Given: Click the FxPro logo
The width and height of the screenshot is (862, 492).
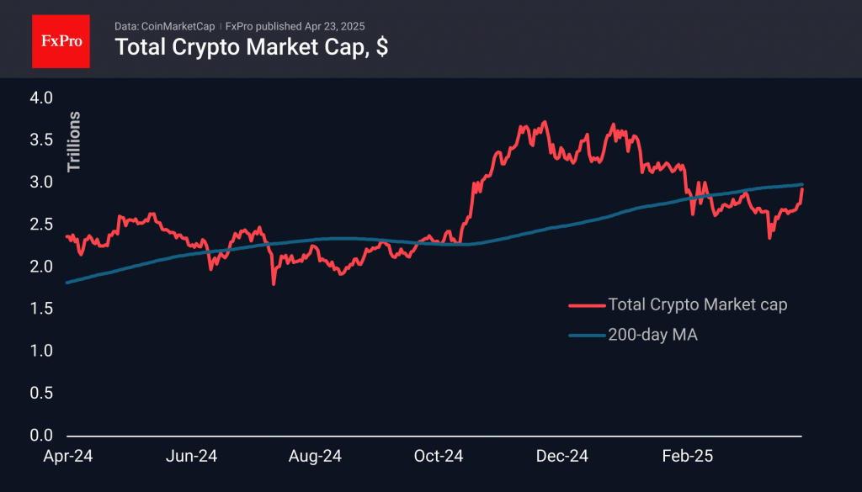Looking at the screenshot, I should click(x=61, y=40).
